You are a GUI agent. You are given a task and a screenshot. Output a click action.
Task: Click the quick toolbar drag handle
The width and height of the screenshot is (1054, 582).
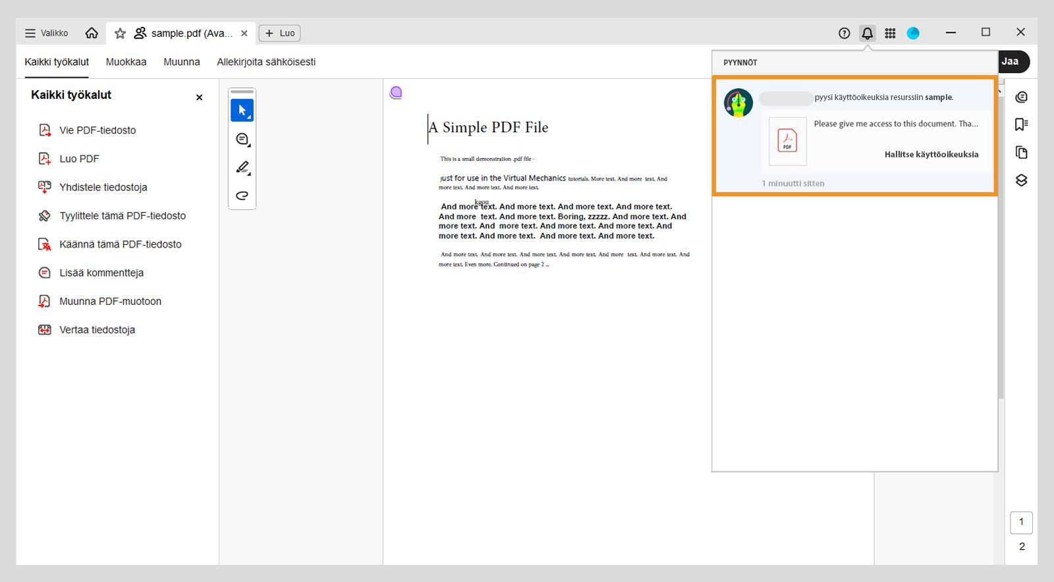pyautogui.click(x=242, y=92)
